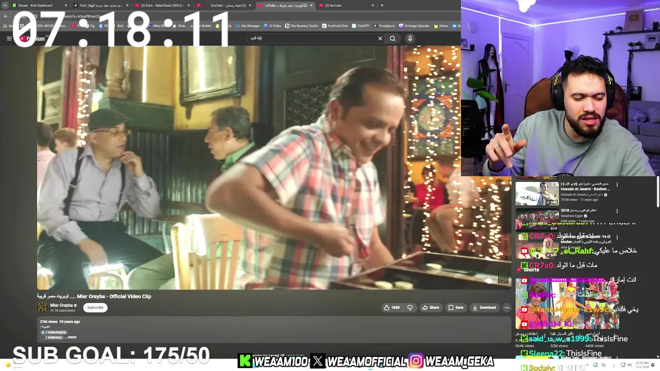
Task: Open options menu for Vodafone Egypt video
Action: pos(617,211)
